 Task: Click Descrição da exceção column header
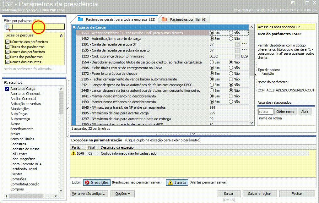204,147
